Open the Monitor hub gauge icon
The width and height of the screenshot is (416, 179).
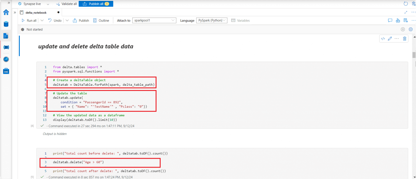tap(6, 59)
